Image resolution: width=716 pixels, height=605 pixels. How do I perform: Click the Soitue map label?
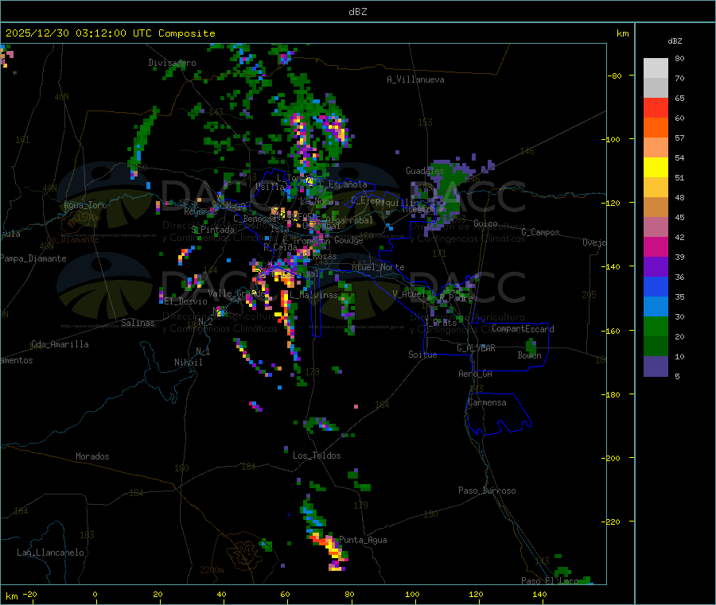pos(422,355)
